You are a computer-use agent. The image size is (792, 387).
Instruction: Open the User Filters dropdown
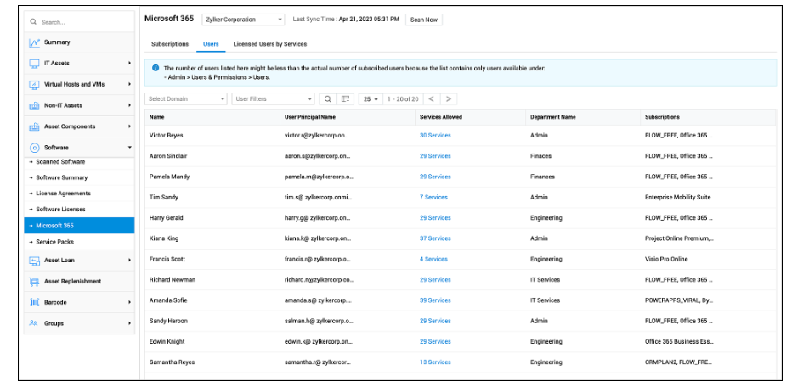274,99
